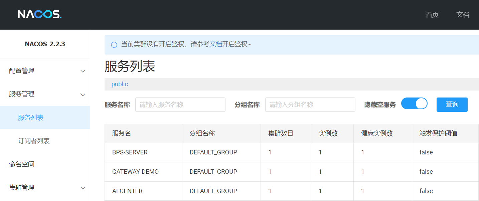Select the BPS-SERVER service row
Screen dimensions: 479x201
point(130,152)
